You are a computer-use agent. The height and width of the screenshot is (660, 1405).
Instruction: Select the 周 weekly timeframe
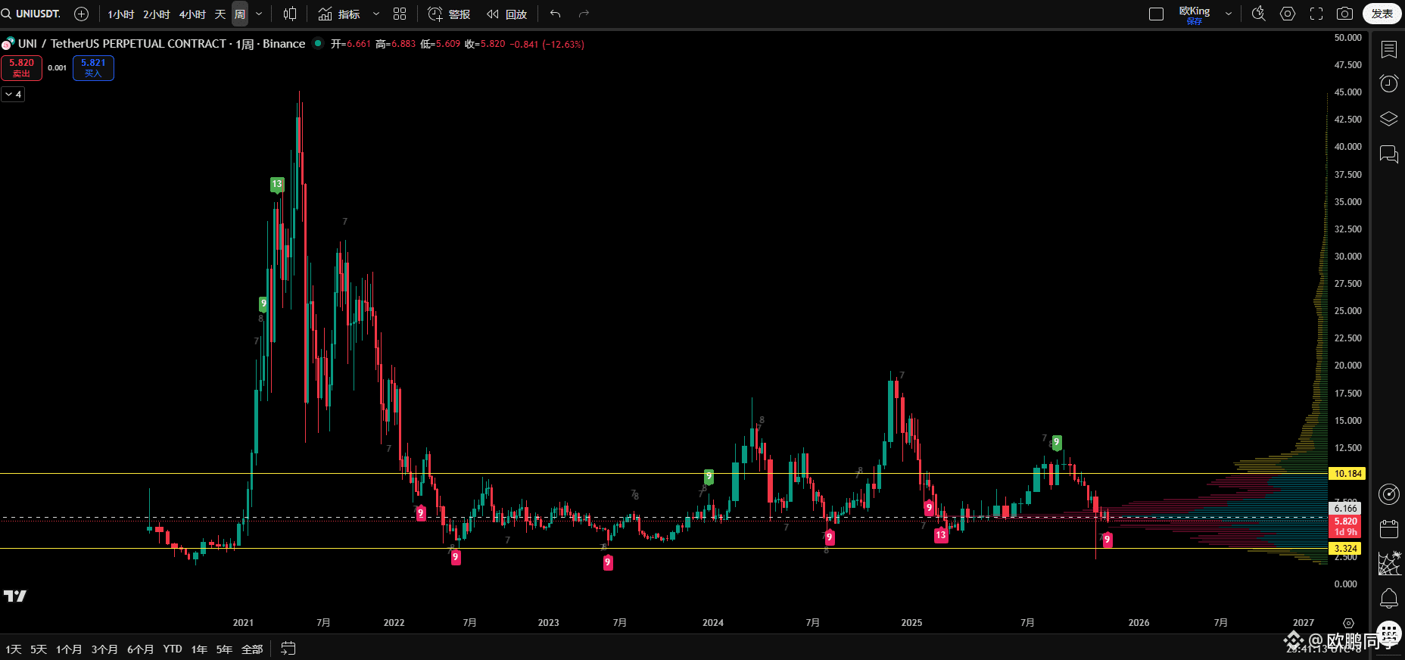pos(239,14)
